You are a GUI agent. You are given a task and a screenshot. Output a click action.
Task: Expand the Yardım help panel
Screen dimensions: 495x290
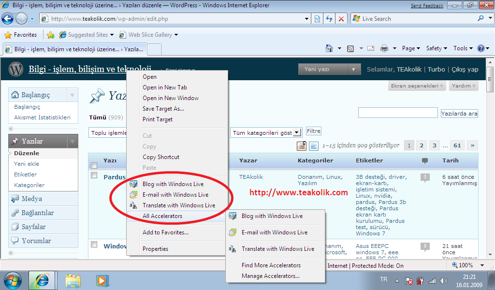(x=464, y=86)
